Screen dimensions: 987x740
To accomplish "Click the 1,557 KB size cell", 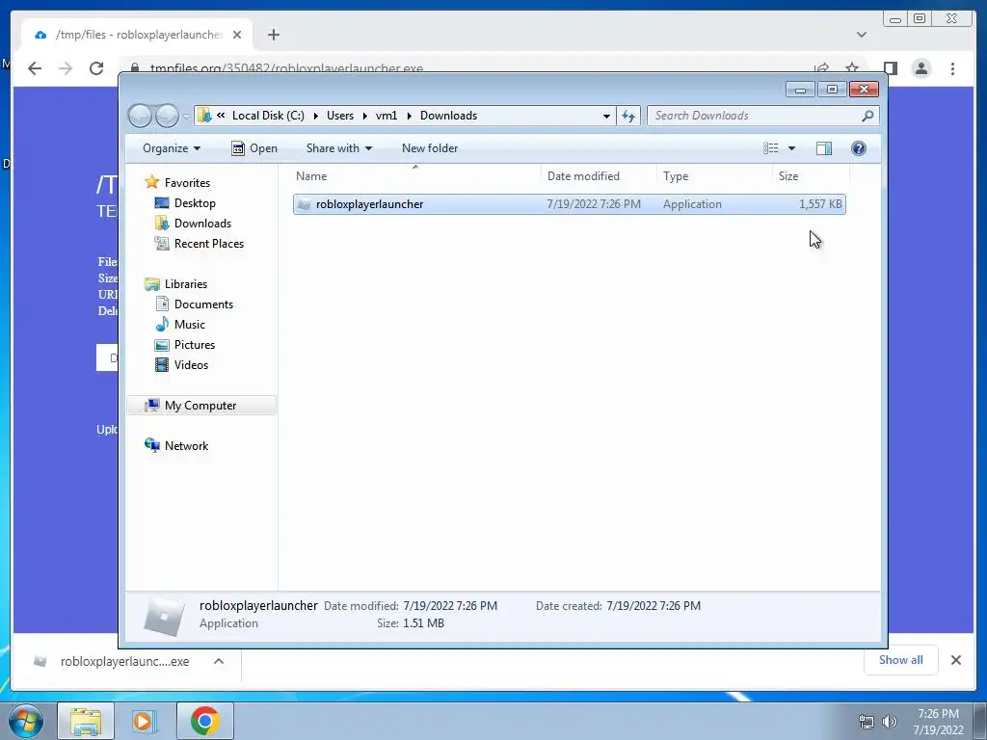I will click(x=820, y=204).
